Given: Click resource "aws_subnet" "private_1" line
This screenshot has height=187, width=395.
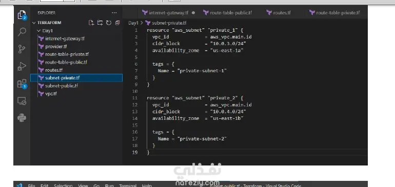Looking at the screenshot, I should point(195,30).
